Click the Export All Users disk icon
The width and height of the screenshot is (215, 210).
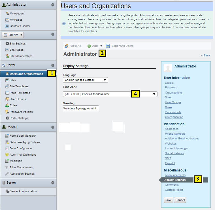coord(108,46)
